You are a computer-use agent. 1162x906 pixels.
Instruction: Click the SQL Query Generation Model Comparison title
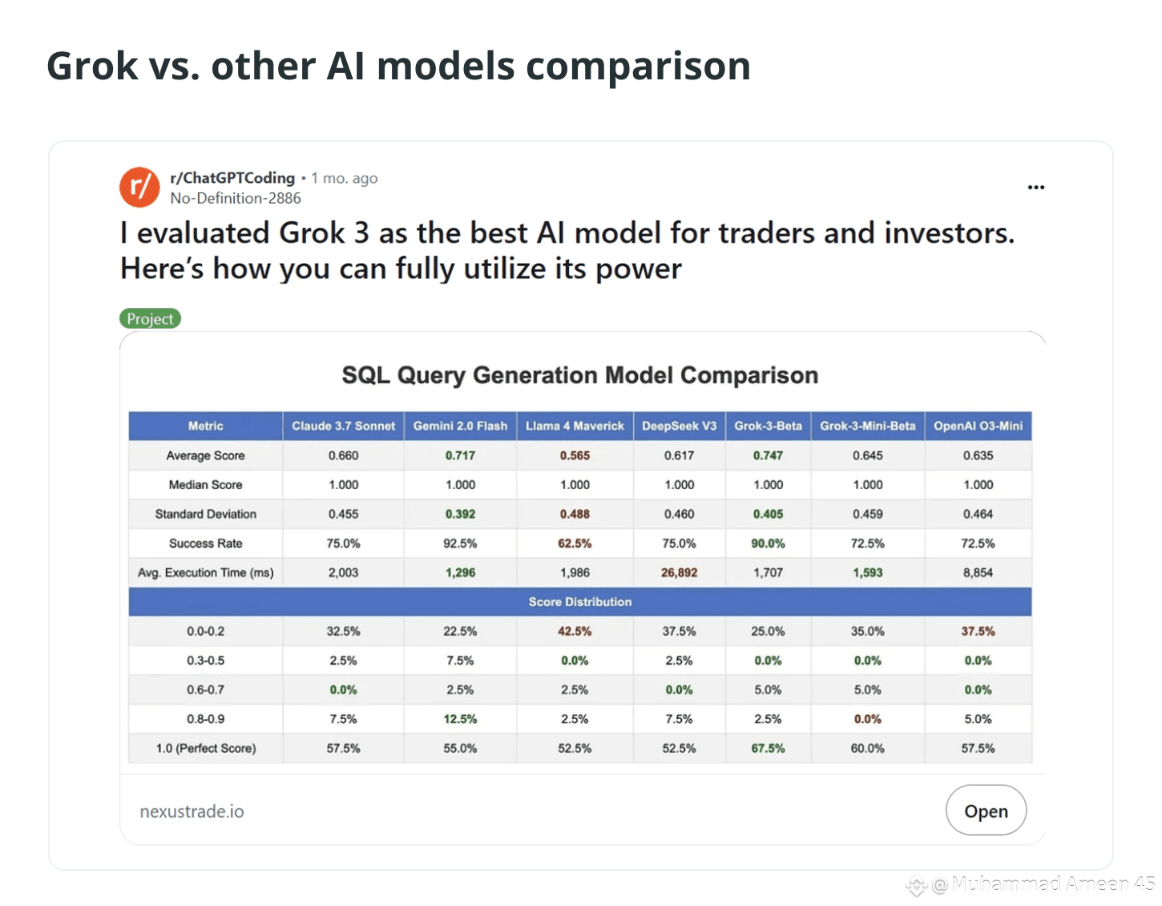tap(579, 375)
